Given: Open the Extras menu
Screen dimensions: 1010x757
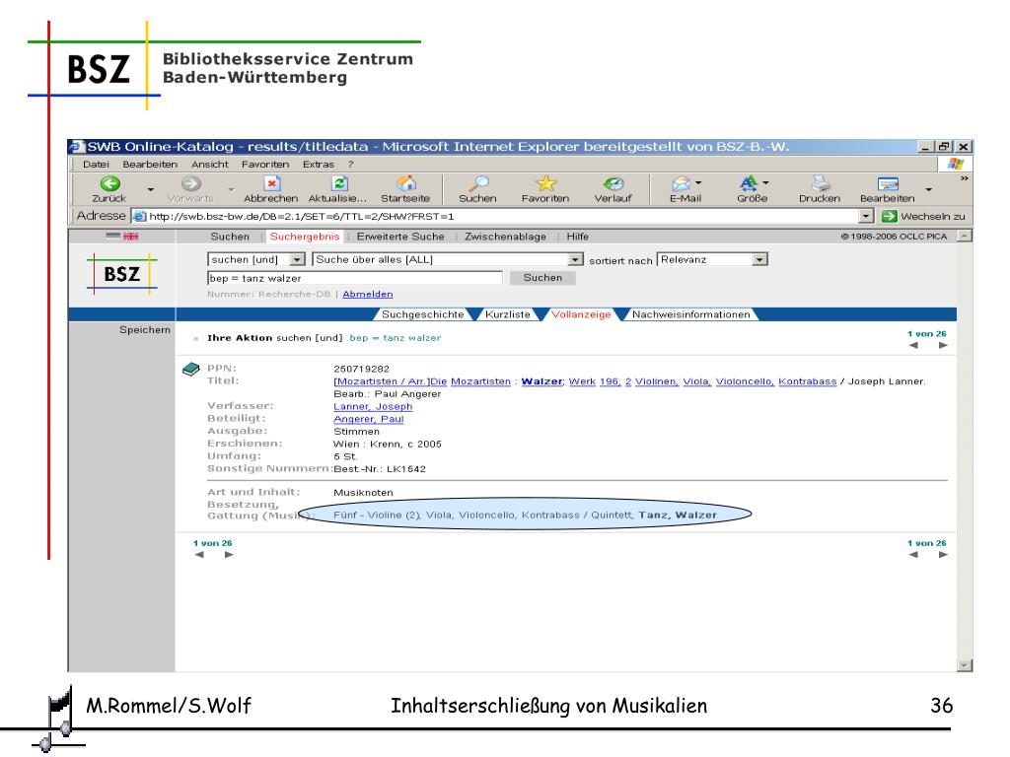Looking at the screenshot, I should (x=319, y=165).
